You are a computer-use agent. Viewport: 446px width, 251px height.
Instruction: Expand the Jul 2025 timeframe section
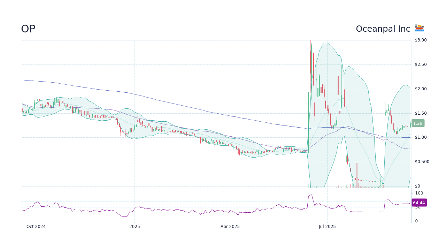coord(327,226)
